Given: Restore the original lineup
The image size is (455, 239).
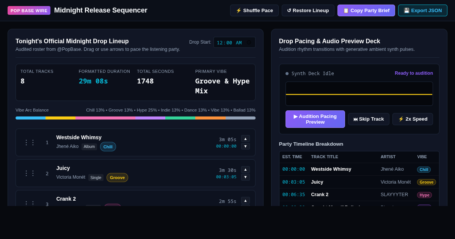Looking at the screenshot, I should [308, 11].
